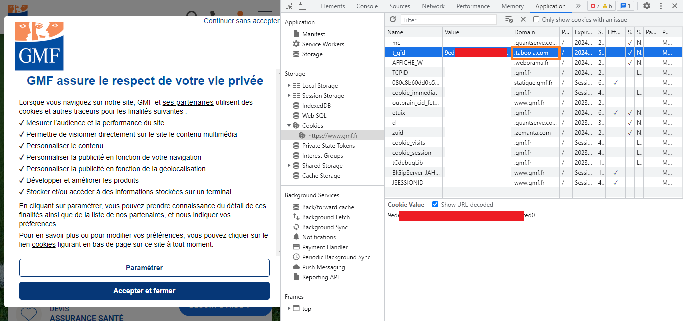Open the issues counter showing 1
The width and height of the screenshot is (683, 321).
(x=625, y=6)
